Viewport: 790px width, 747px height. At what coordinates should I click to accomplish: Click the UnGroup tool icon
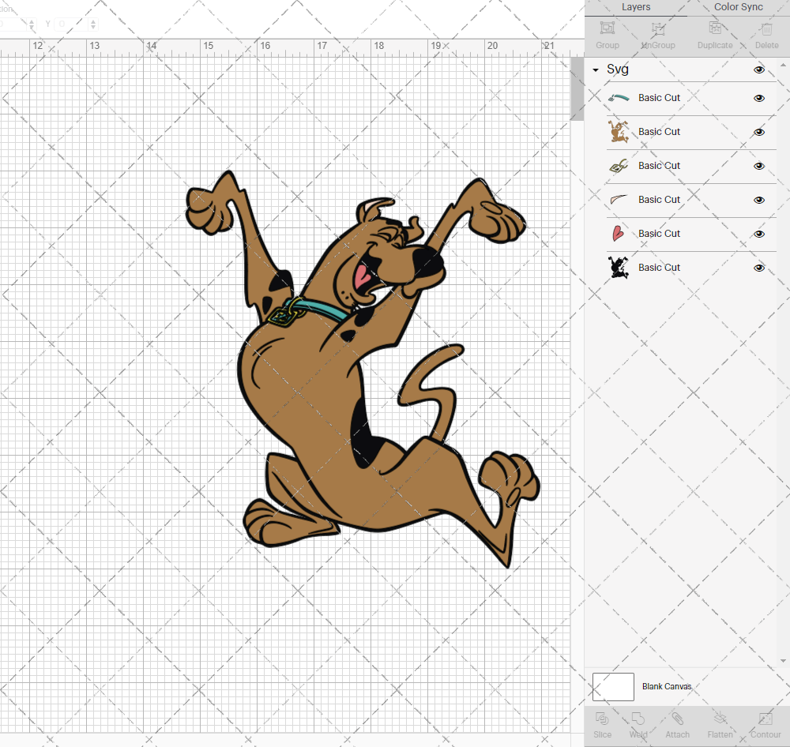(658, 28)
